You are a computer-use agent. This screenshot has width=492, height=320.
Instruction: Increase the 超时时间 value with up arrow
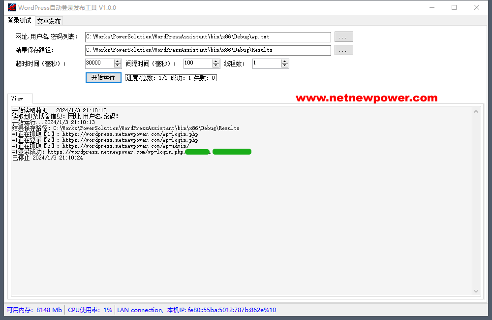(118, 62)
